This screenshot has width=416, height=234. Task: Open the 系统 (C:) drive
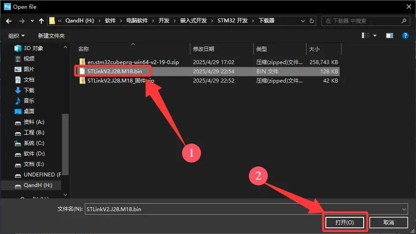(34, 143)
